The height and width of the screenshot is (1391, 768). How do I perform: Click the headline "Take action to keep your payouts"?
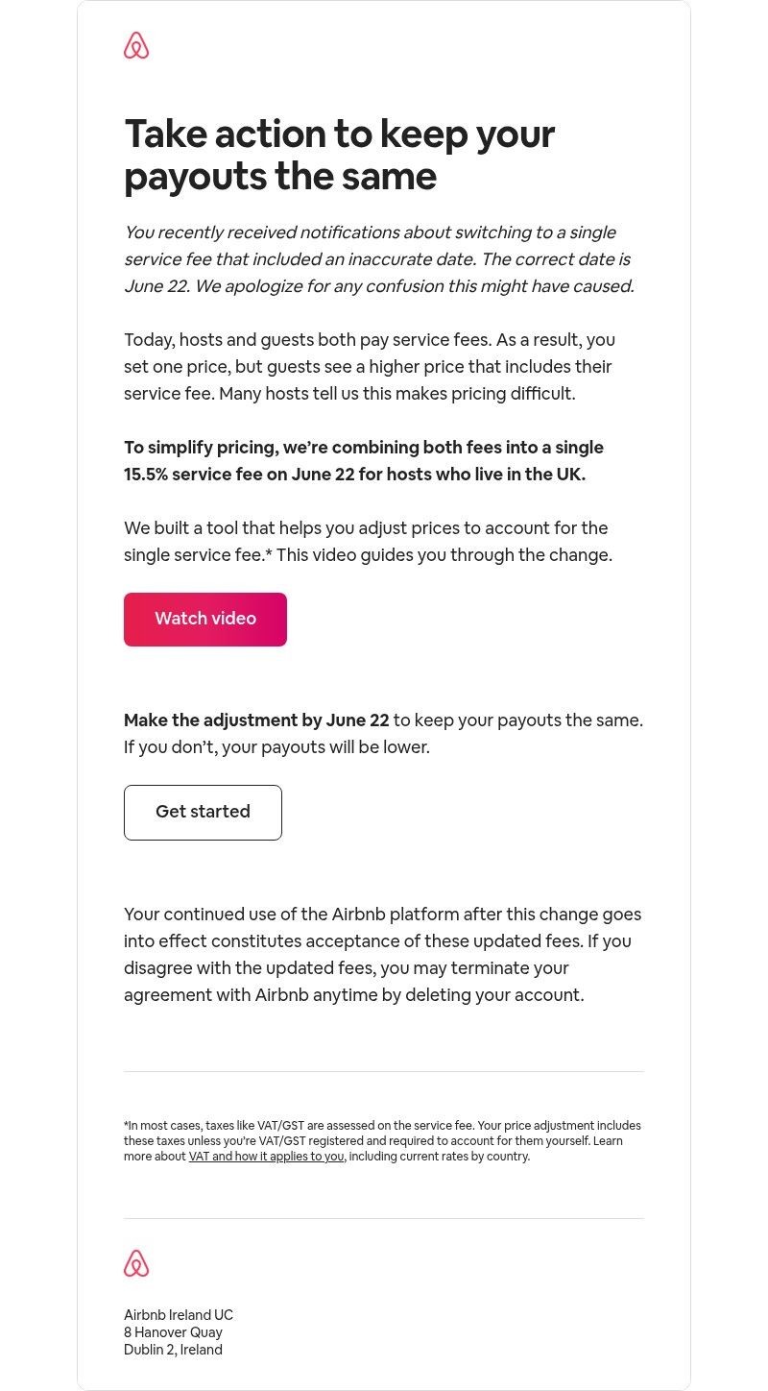point(339,154)
